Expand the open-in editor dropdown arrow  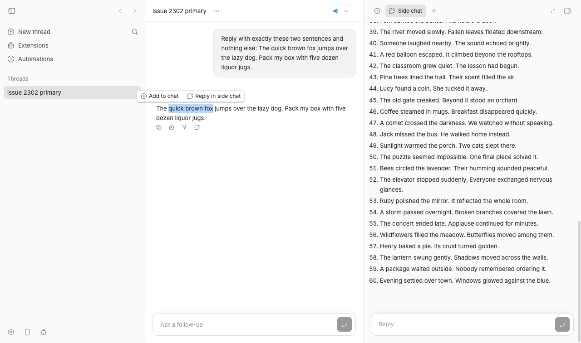coord(346,11)
